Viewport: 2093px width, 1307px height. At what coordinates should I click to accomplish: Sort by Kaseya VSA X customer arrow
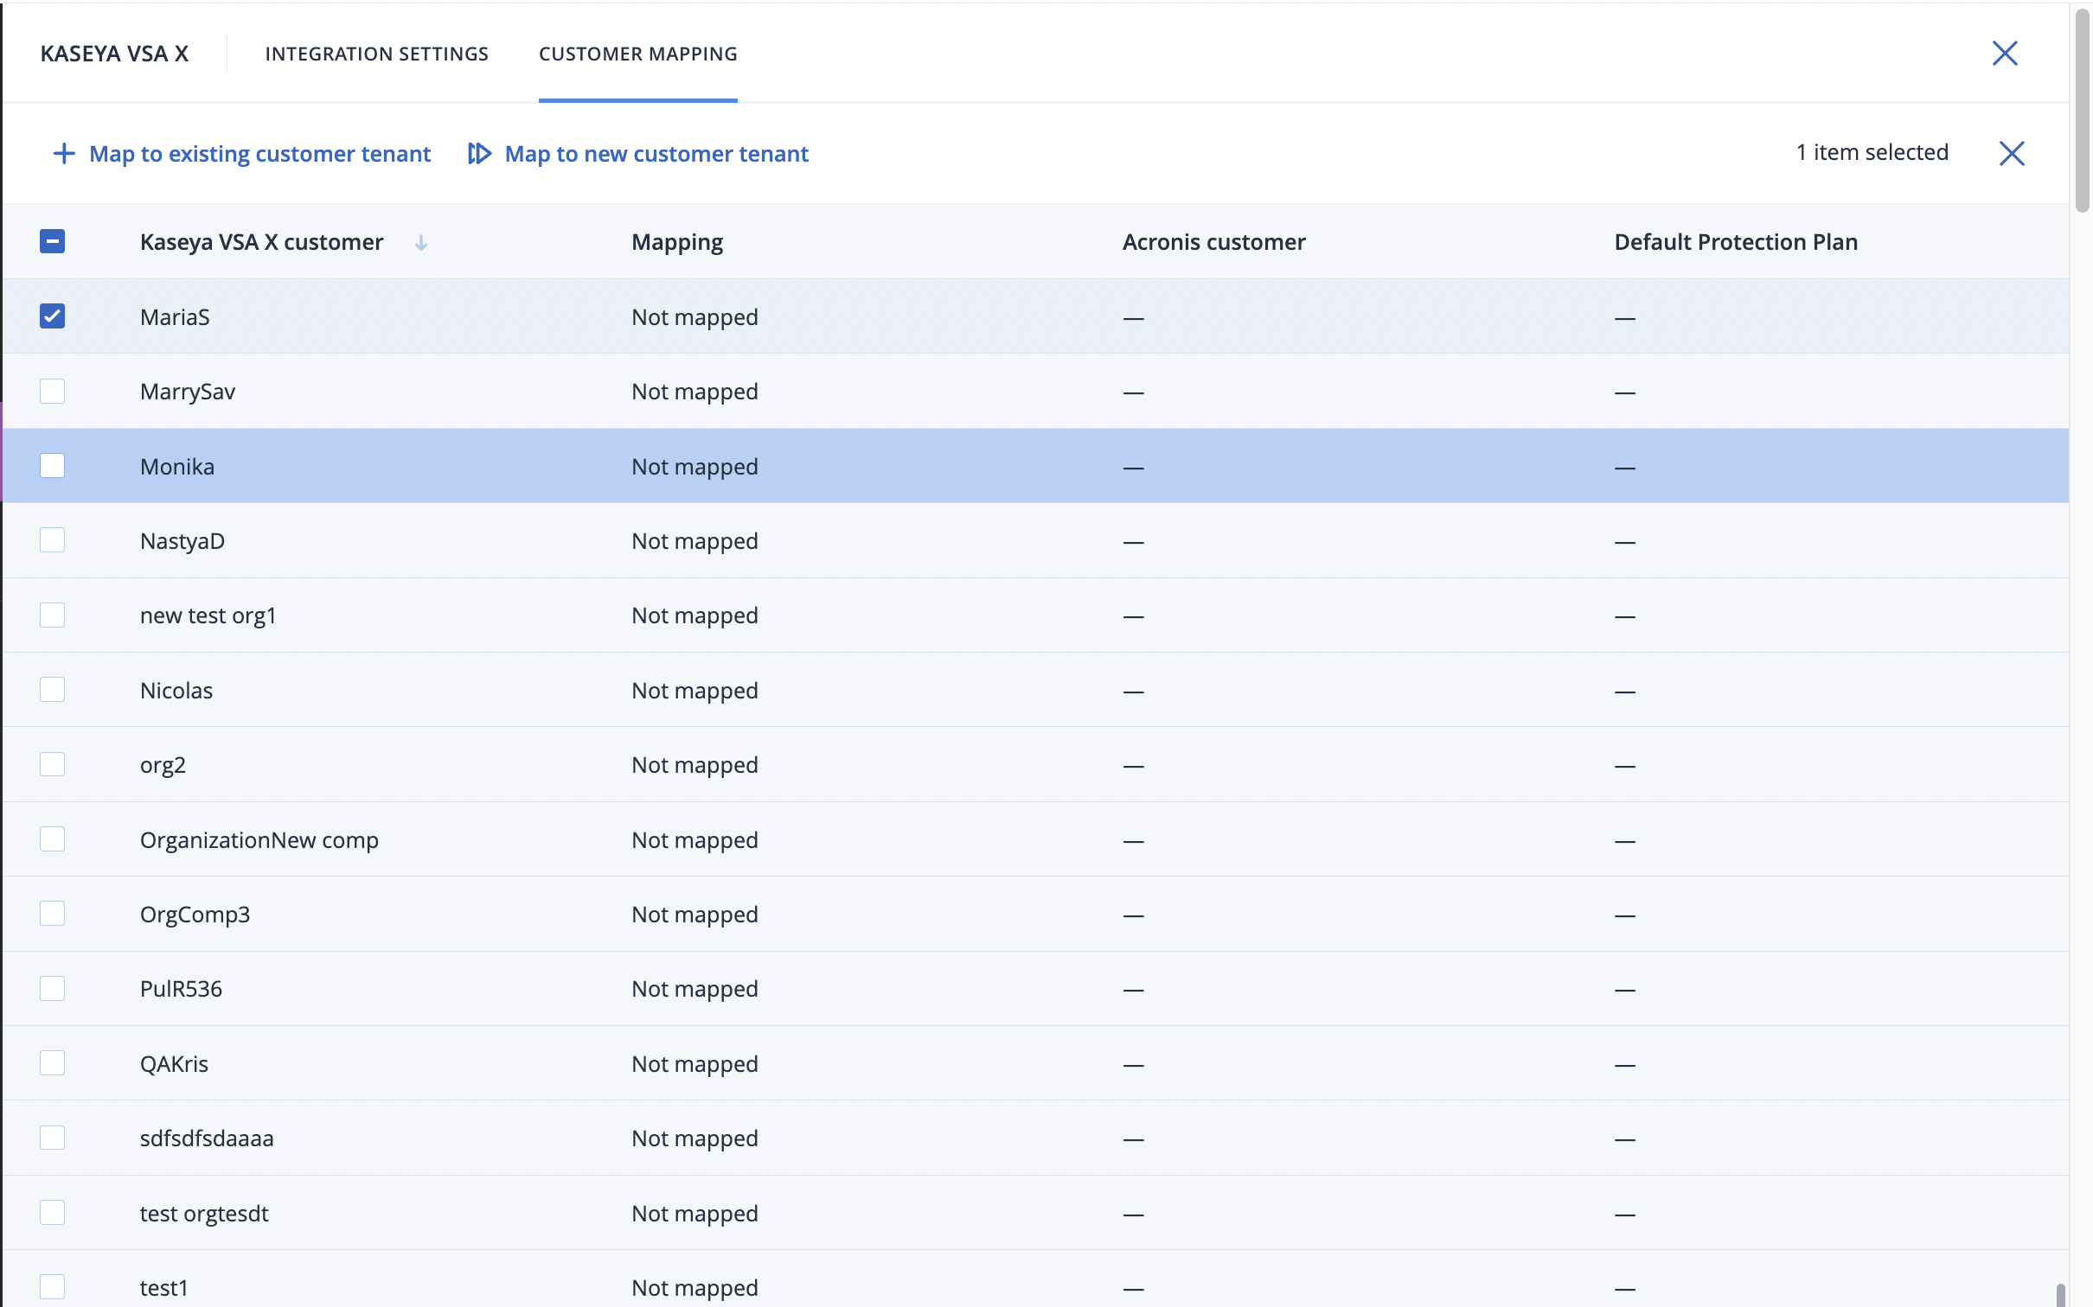[421, 243]
